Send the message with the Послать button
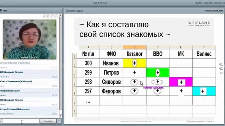 point(48,121)
